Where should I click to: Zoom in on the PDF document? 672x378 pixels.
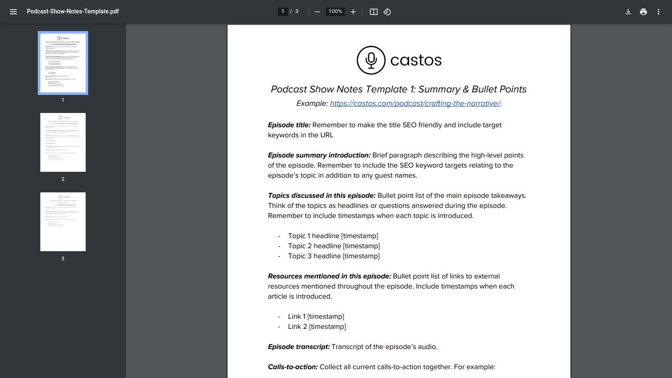coord(353,12)
